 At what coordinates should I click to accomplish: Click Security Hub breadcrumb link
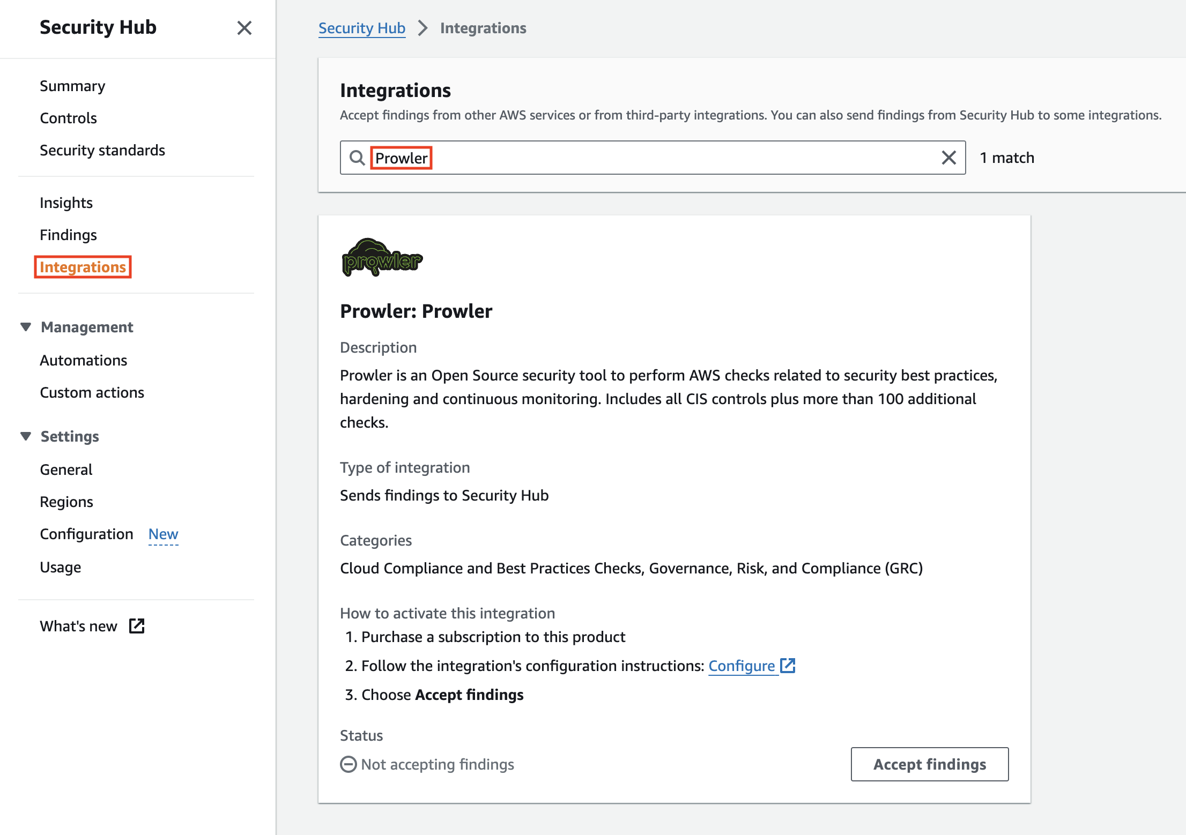(x=361, y=28)
